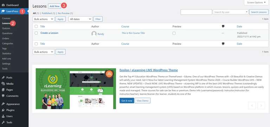The width and height of the screenshot is (270, 127).
Task: Toggle Preview checkbox for Create a Lesson
Action: coord(174,33)
